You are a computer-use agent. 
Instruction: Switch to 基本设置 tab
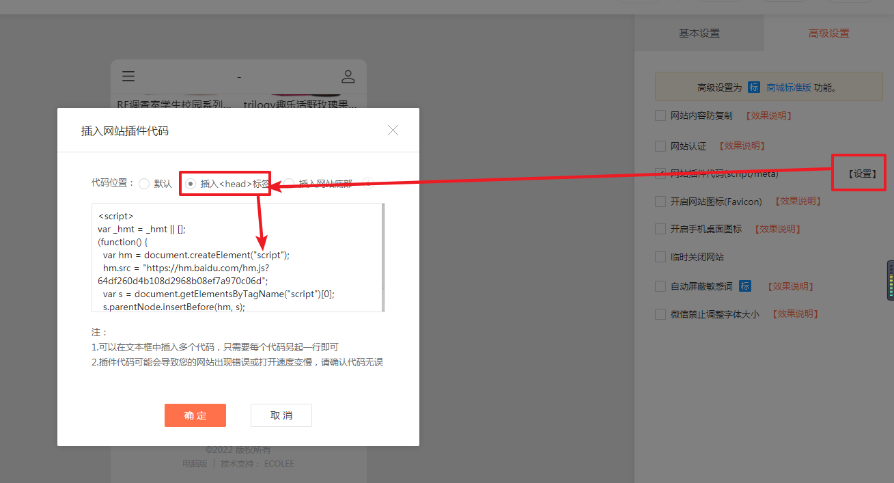click(x=699, y=33)
